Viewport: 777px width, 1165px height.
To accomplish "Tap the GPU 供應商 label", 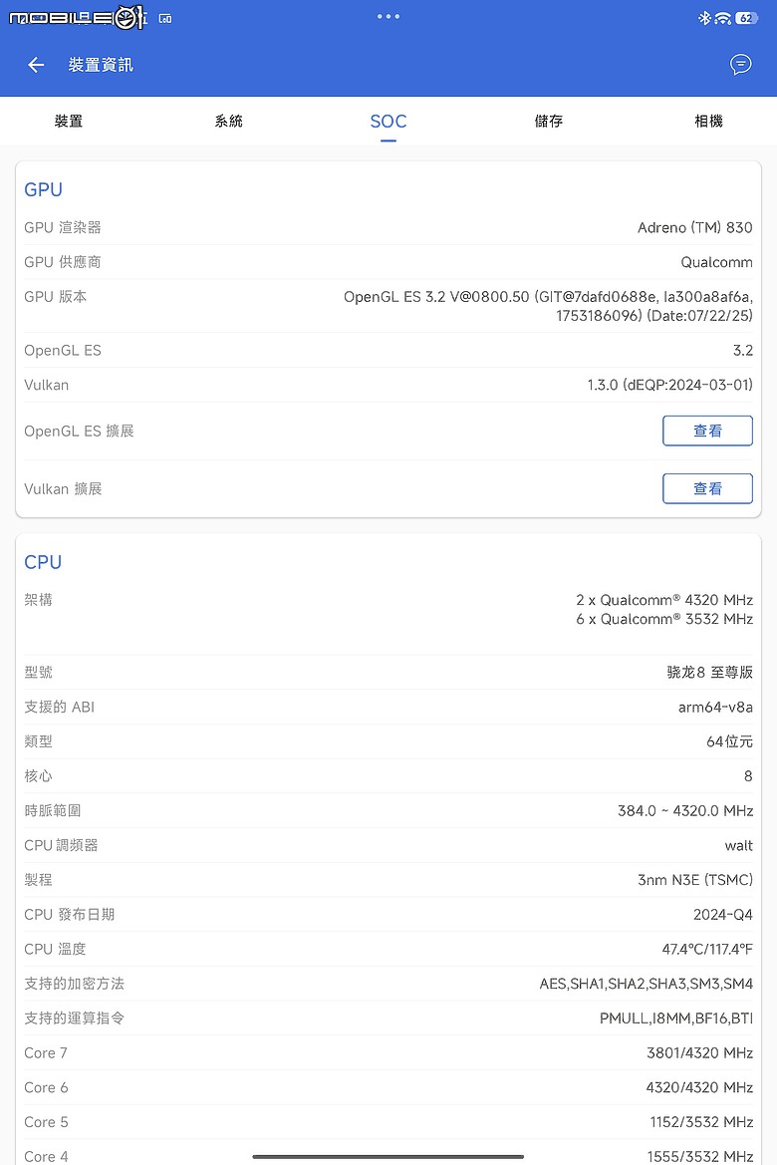I will [x=63, y=262].
